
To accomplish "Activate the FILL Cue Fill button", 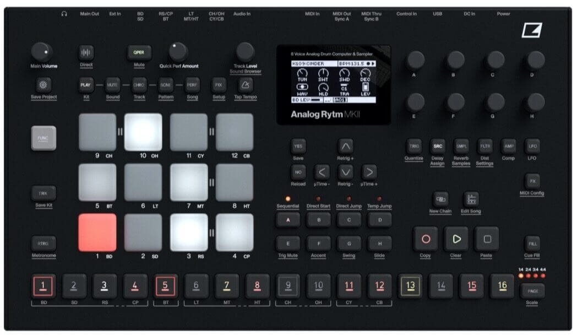I will [x=532, y=244].
